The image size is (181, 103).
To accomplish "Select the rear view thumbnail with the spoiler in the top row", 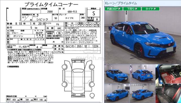I will pos(143,74).
